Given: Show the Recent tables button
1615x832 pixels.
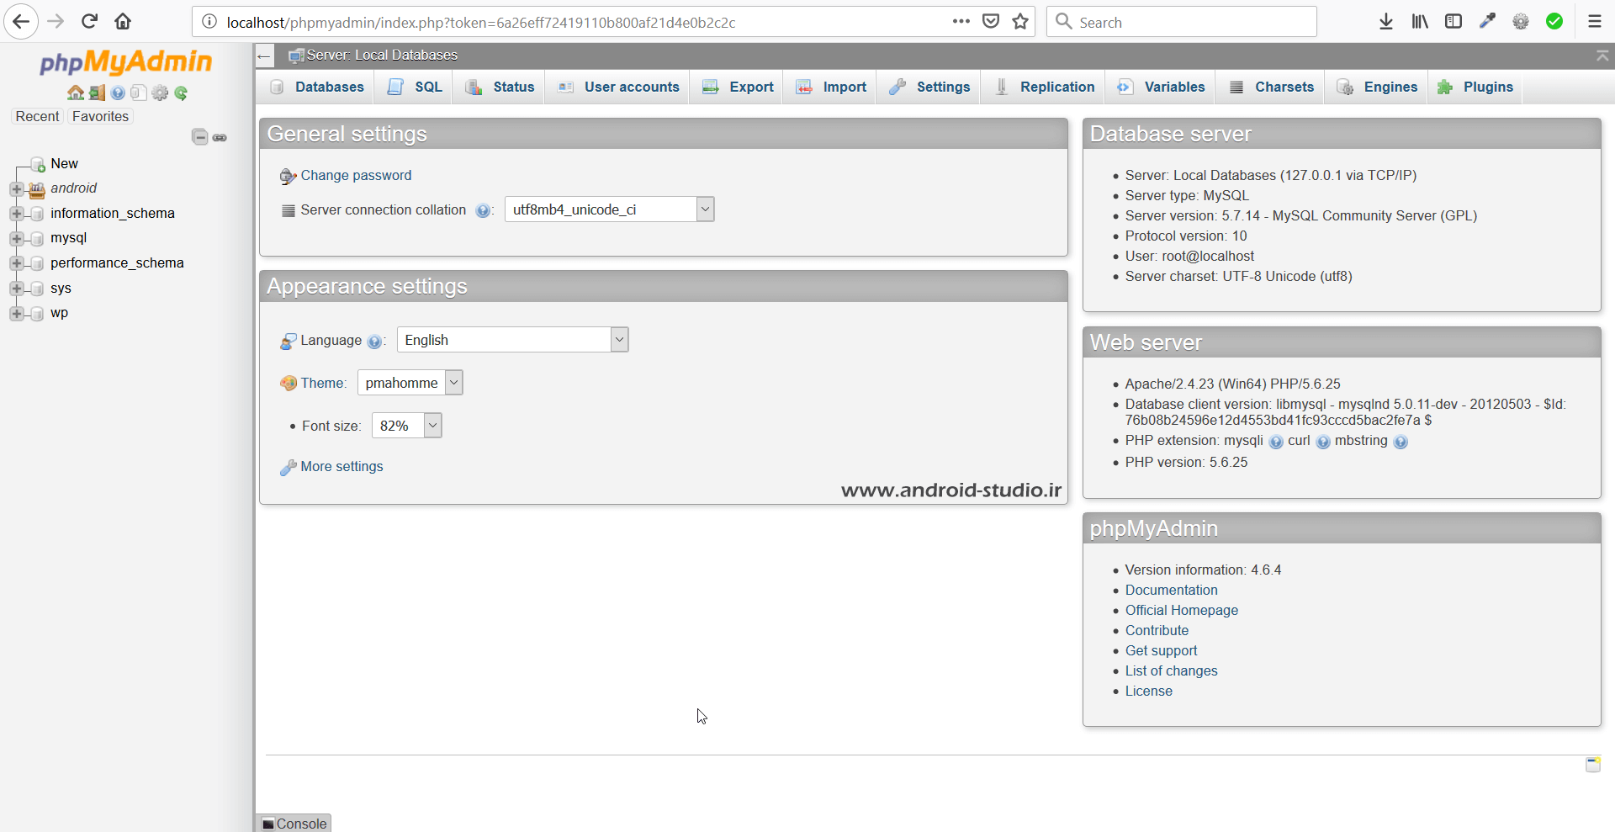Looking at the screenshot, I should (x=38, y=117).
